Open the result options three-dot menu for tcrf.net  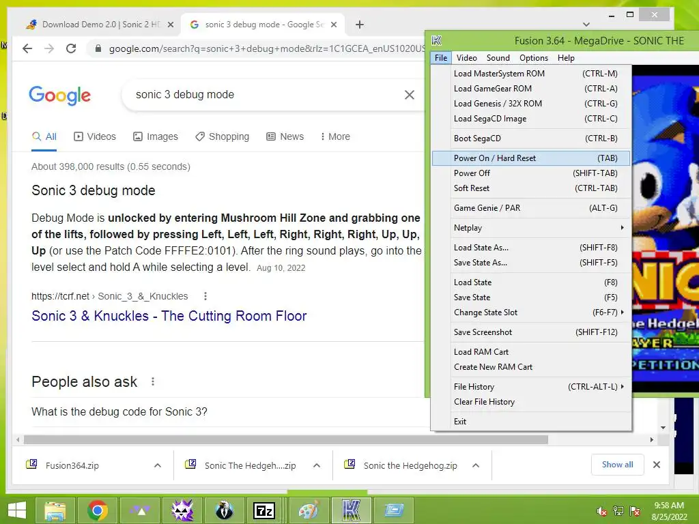point(205,296)
